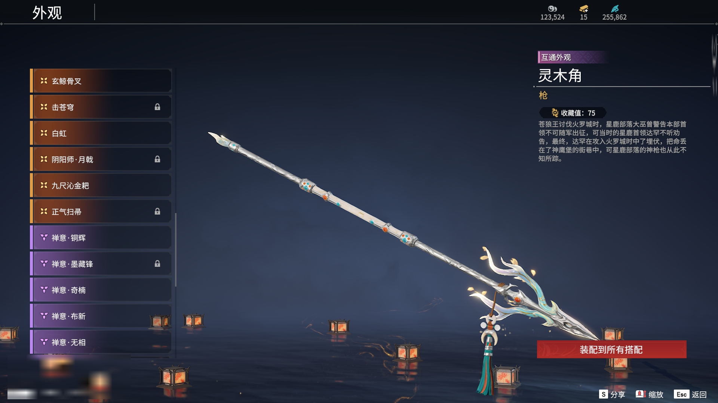Click the mouse 缩放 zoom icon
Viewport: 718px width, 403px height.
point(641,394)
